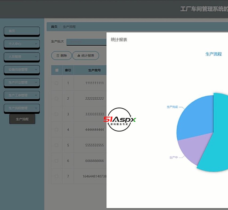Expand the 设备信息管理 sidebar menu
228x210 pixels.
(22, 70)
